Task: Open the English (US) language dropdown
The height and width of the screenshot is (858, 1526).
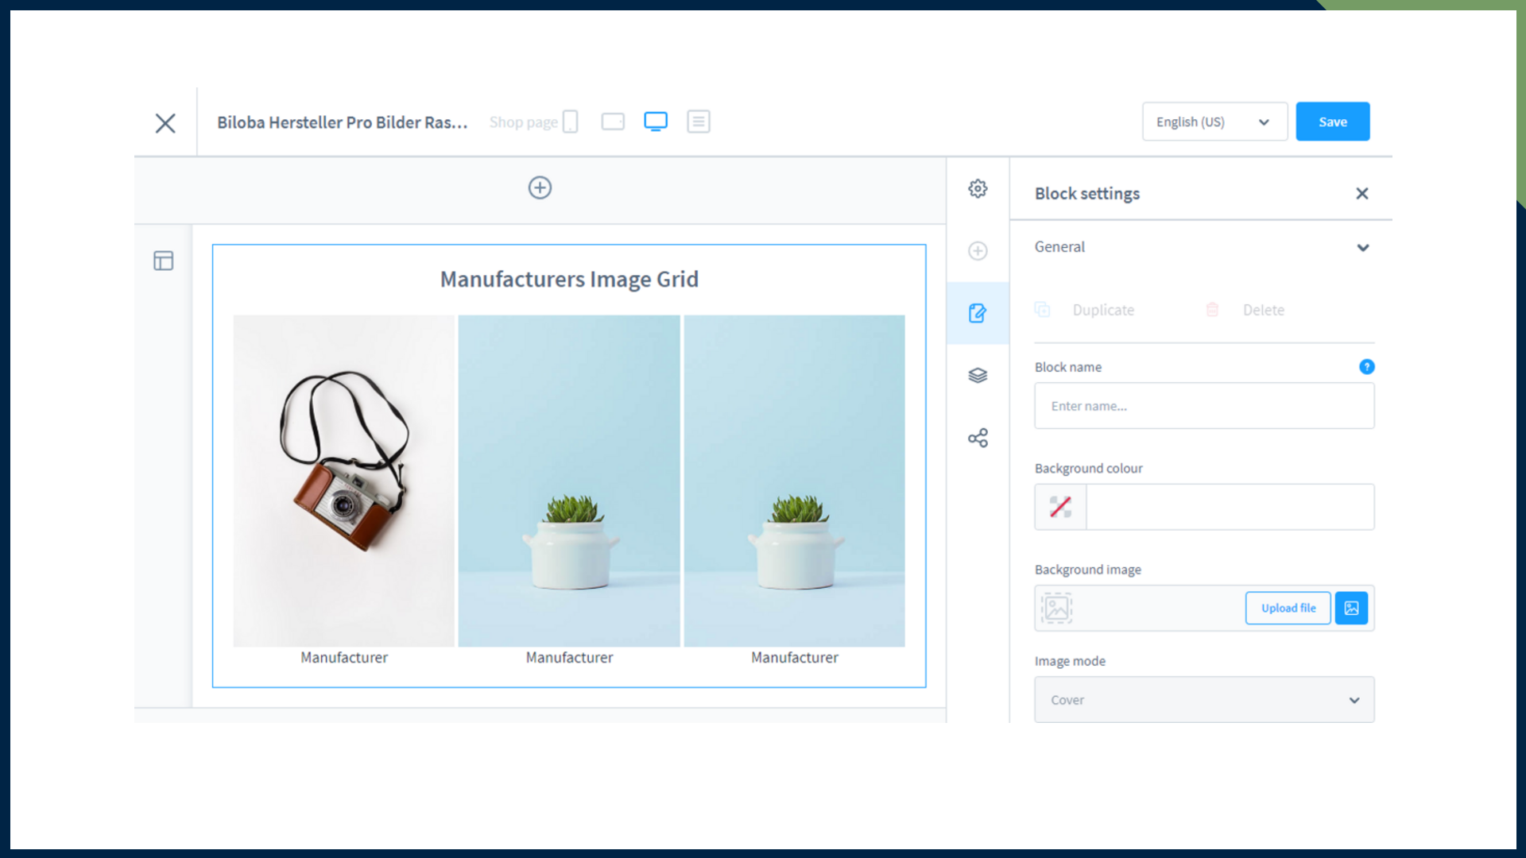Action: pos(1214,122)
